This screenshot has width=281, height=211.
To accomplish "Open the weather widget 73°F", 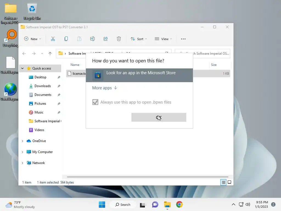I will (20, 204).
